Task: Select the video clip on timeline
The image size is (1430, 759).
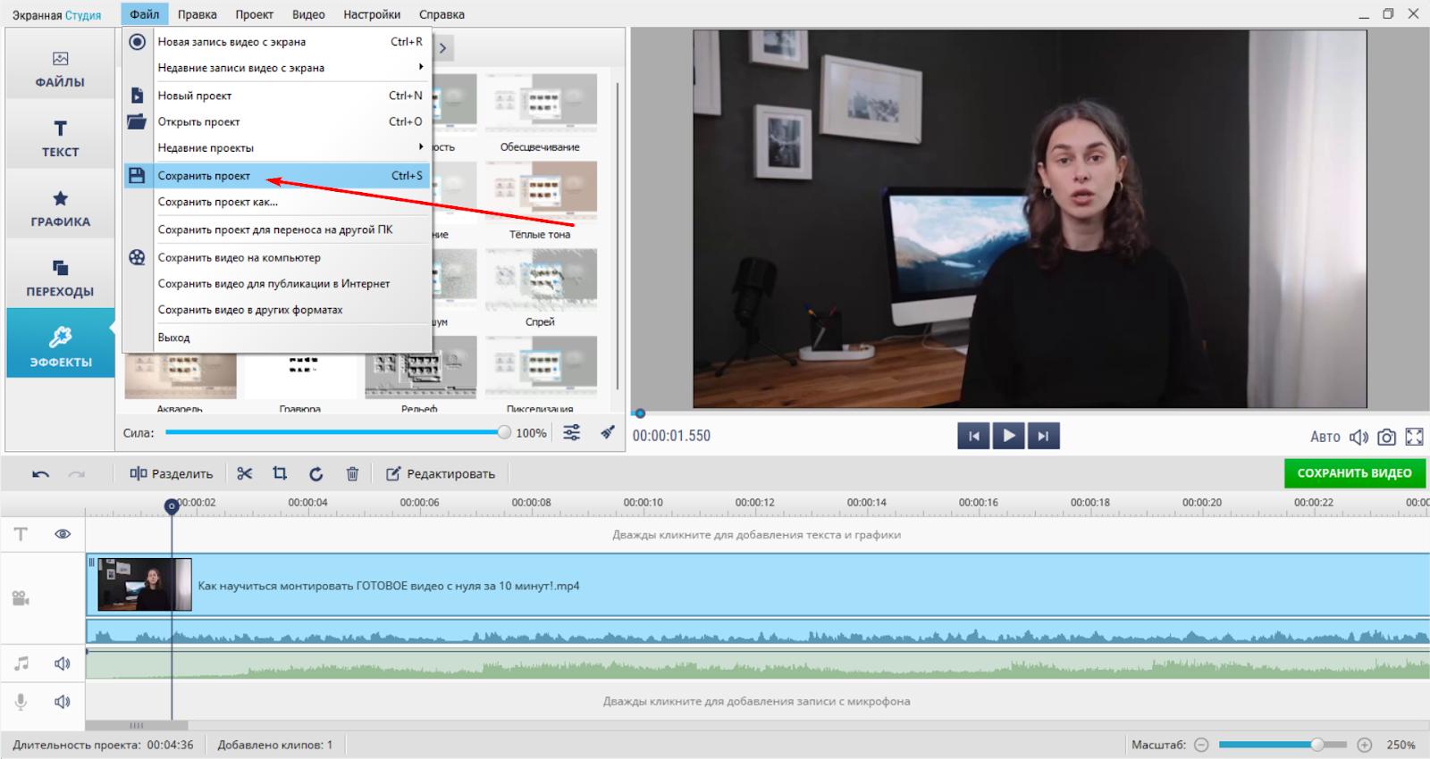Action: 758,585
